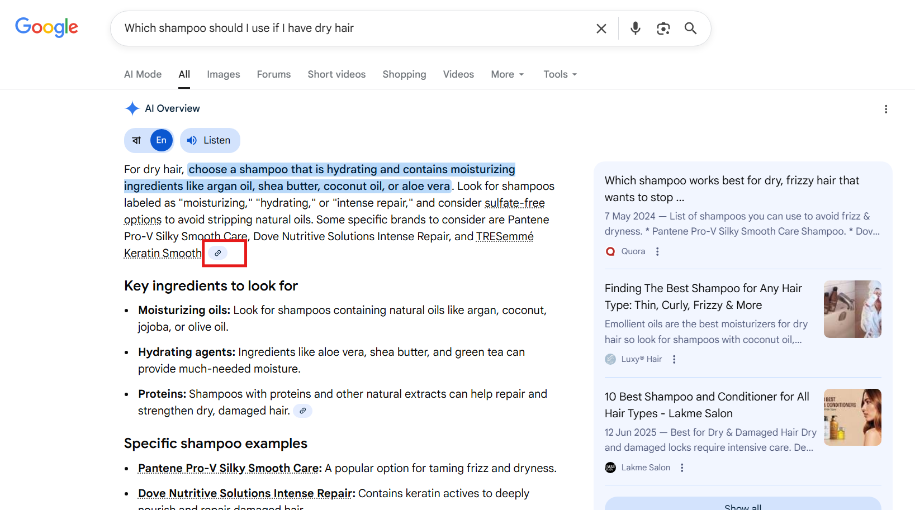Switch to AI Mode tab

click(x=143, y=74)
